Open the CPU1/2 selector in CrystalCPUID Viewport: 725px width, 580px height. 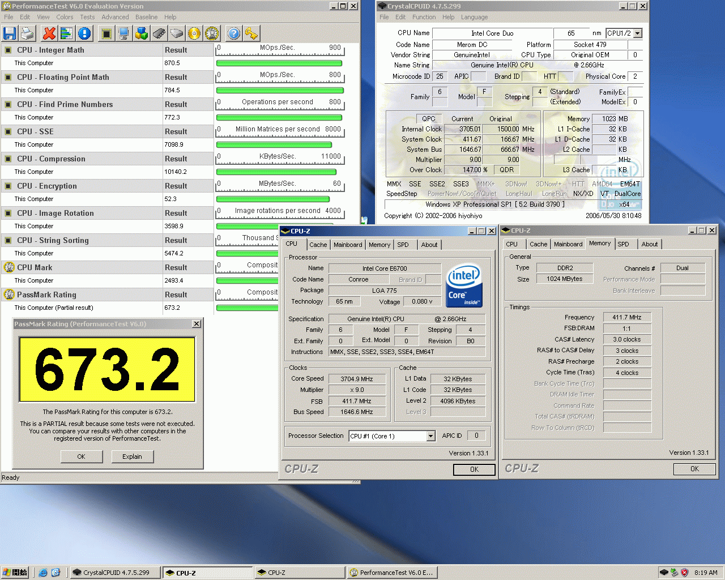click(x=637, y=33)
